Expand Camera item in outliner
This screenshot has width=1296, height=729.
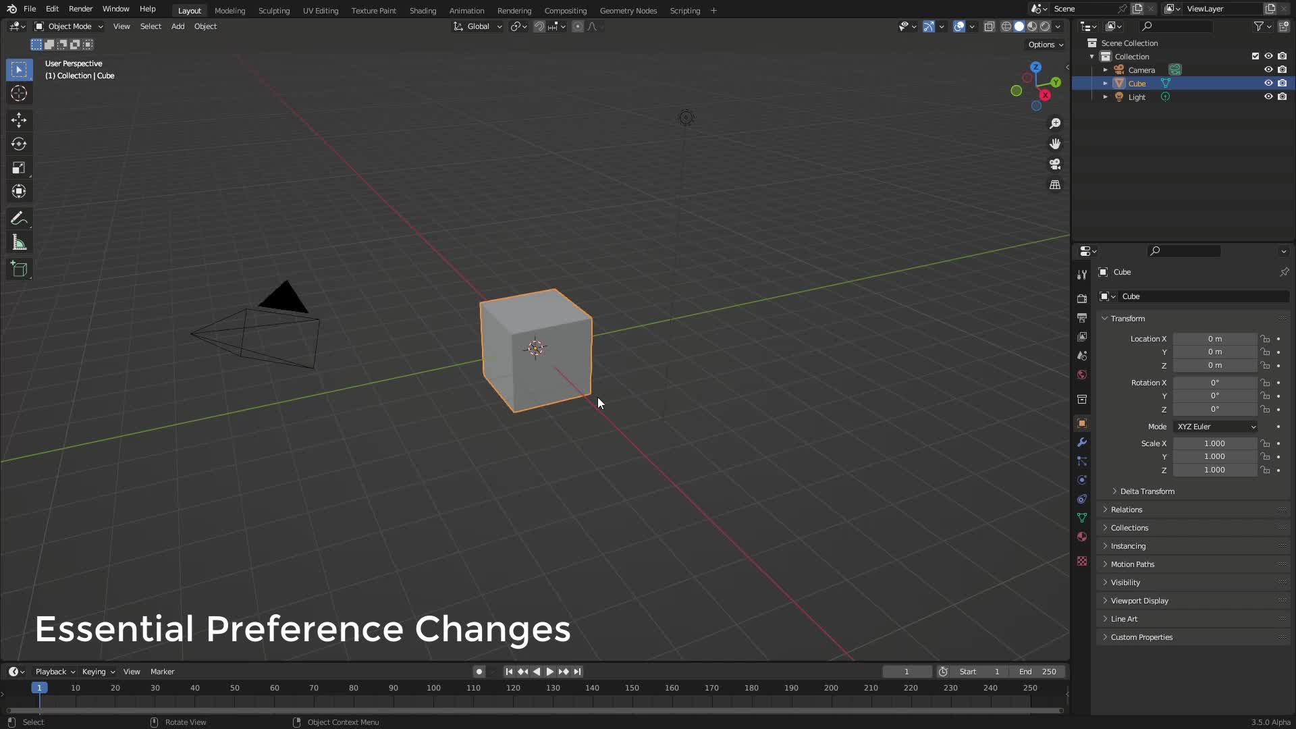coord(1105,70)
